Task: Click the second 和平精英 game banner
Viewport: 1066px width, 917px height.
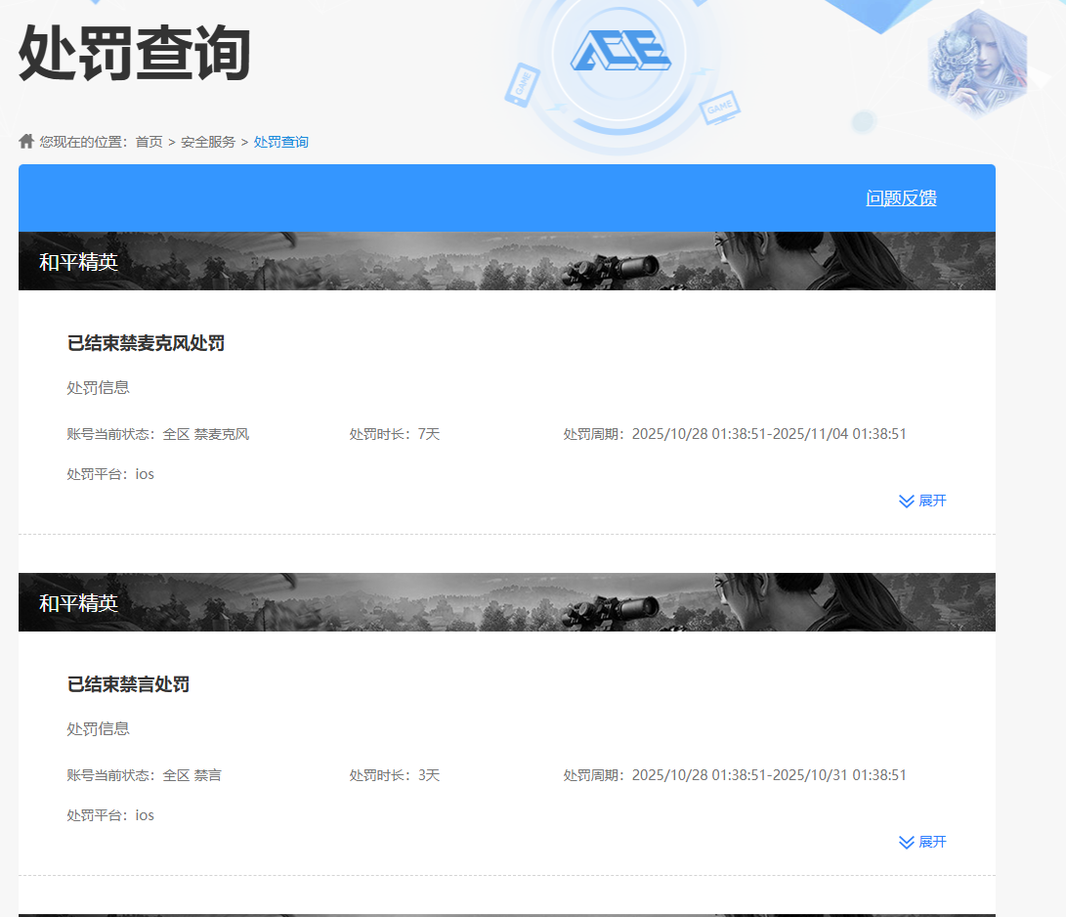Action: [506, 602]
